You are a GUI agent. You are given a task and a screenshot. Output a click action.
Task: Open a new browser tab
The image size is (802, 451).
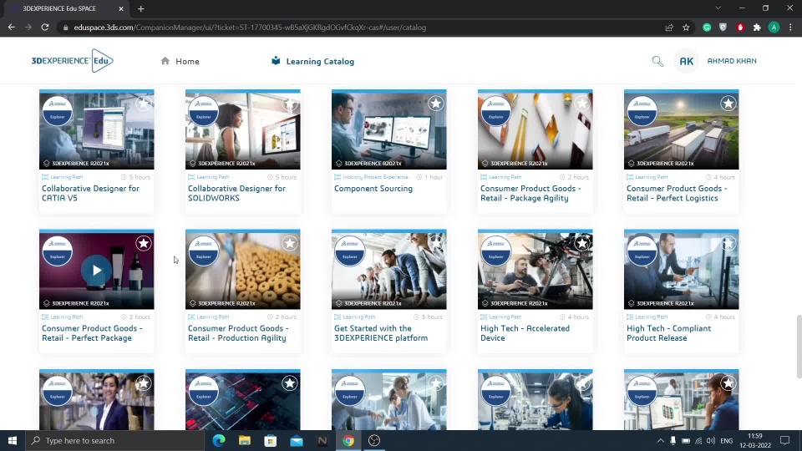(x=140, y=8)
